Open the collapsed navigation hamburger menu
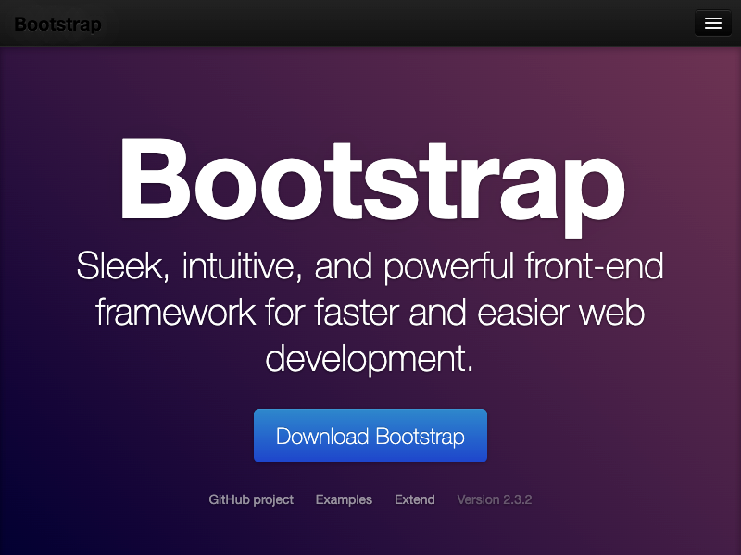Viewport: 741px width, 555px height. click(712, 23)
